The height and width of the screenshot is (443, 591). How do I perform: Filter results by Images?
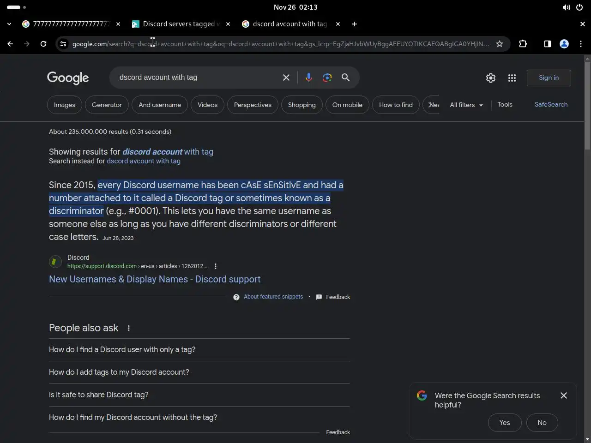(65, 105)
